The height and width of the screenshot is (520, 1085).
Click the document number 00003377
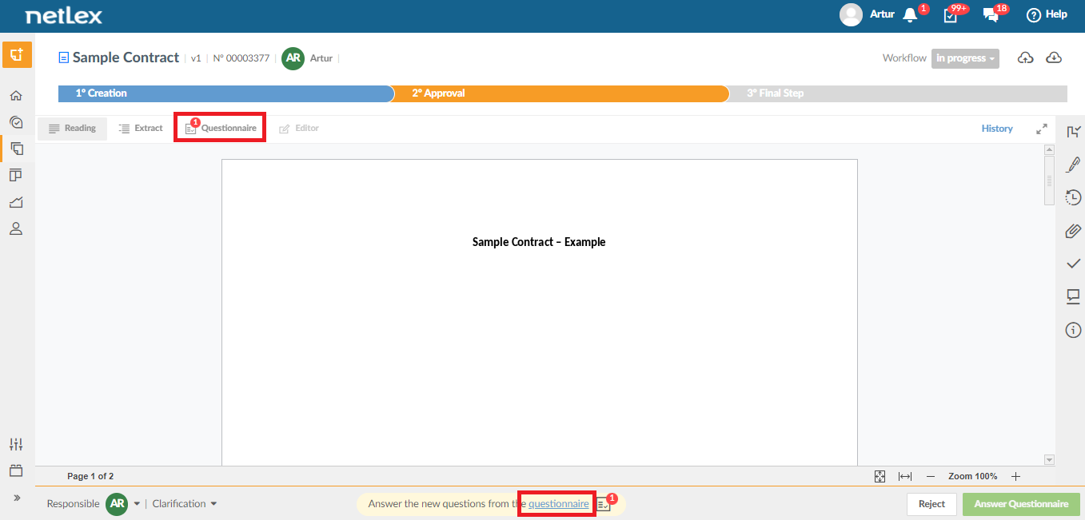[241, 58]
